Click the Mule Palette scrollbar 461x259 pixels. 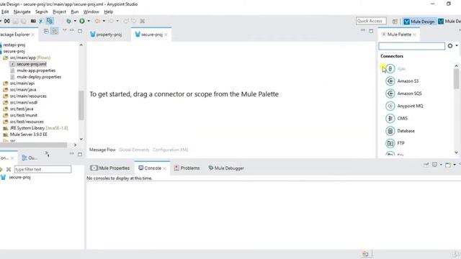tap(456, 78)
